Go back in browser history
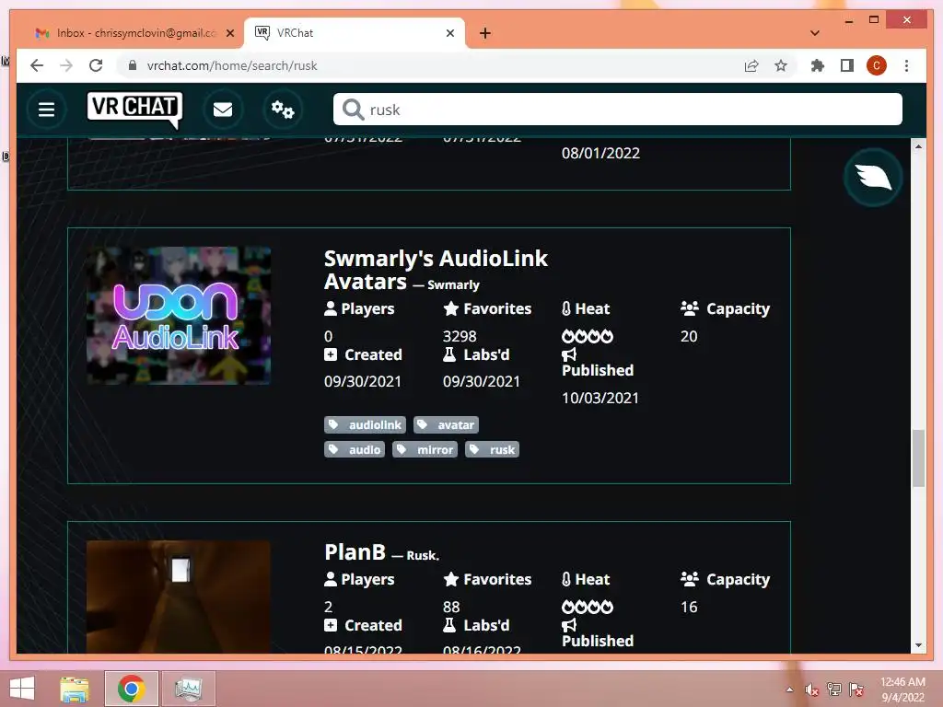943x707 pixels. tap(37, 65)
